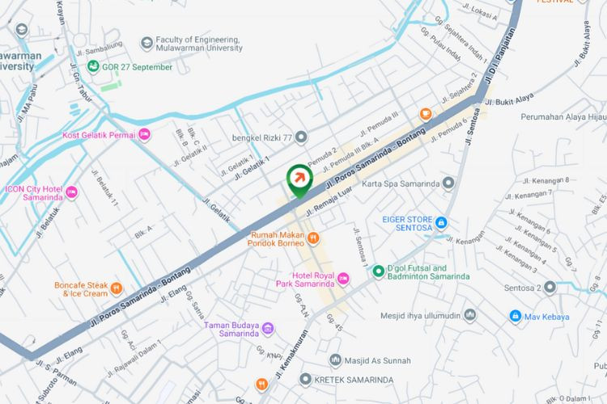This screenshot has height=404, width=607.
Task: Select the Masjid As Sunnah mosque icon
Action: point(335,360)
